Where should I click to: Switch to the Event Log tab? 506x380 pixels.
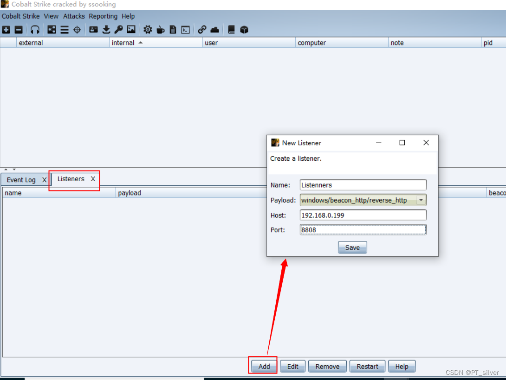tap(21, 180)
